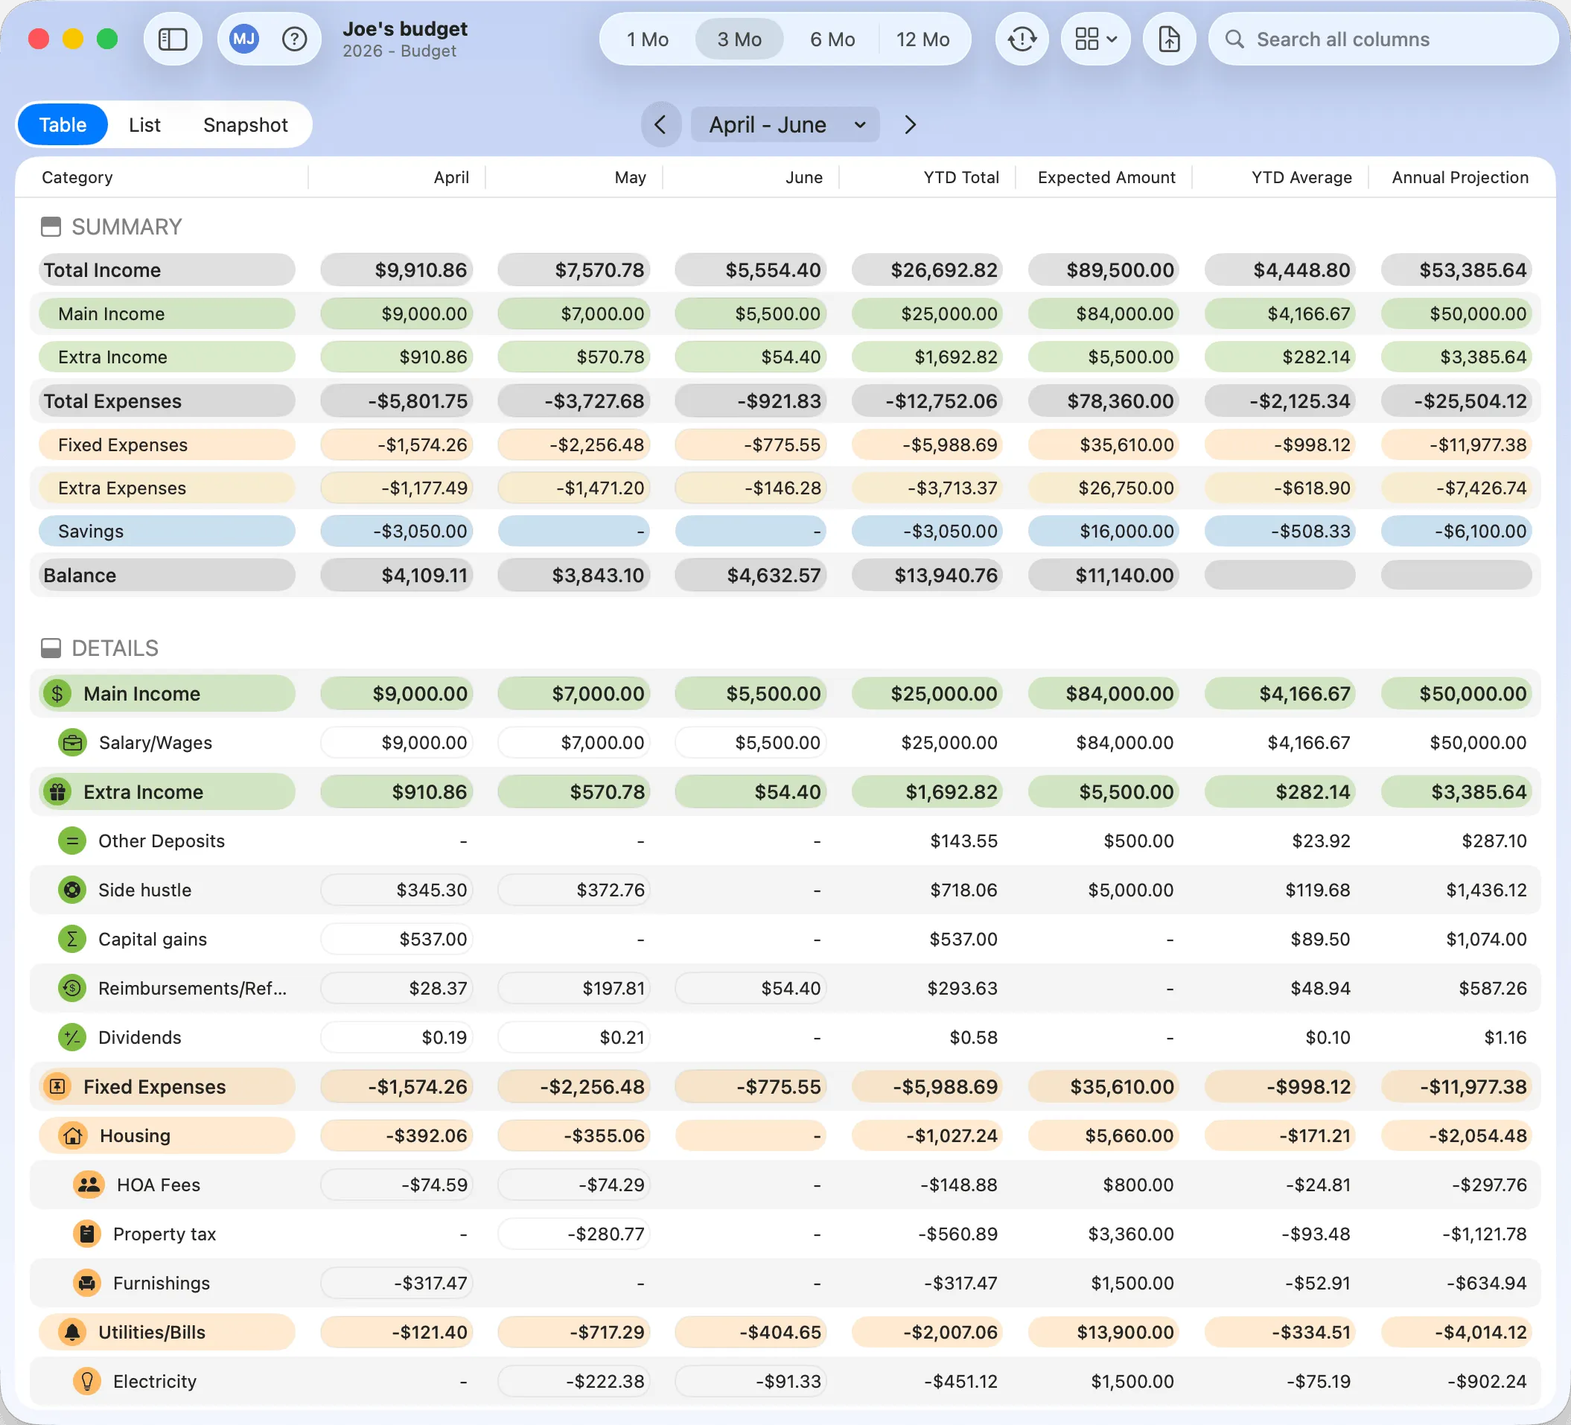This screenshot has height=1425, width=1571.
Task: Click the Property tax clipboard icon
Action: pyautogui.click(x=87, y=1234)
